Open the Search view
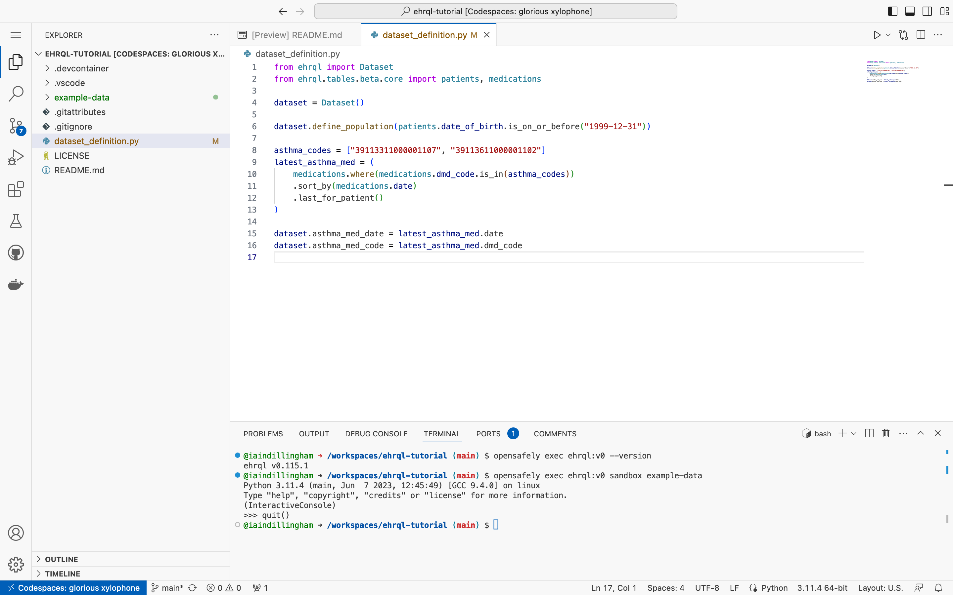Viewport: 953px width, 595px height. (x=16, y=94)
